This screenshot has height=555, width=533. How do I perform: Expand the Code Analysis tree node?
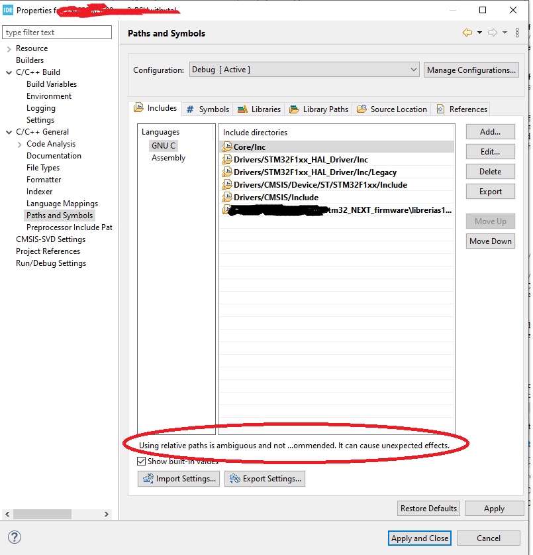[x=20, y=145]
